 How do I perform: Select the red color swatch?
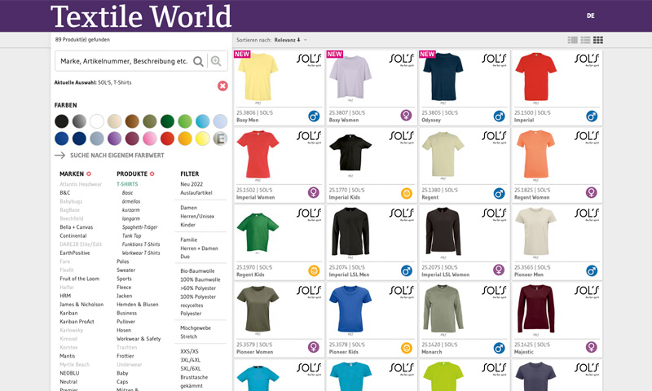pyautogui.click(x=167, y=138)
